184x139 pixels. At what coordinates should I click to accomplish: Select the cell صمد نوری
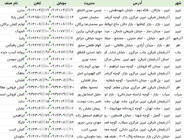click(89, 59)
